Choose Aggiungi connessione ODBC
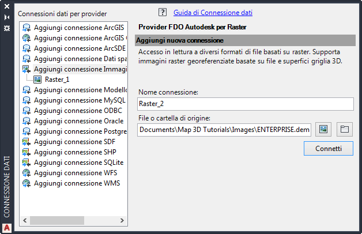This screenshot has height=234, width=362. coord(76,111)
